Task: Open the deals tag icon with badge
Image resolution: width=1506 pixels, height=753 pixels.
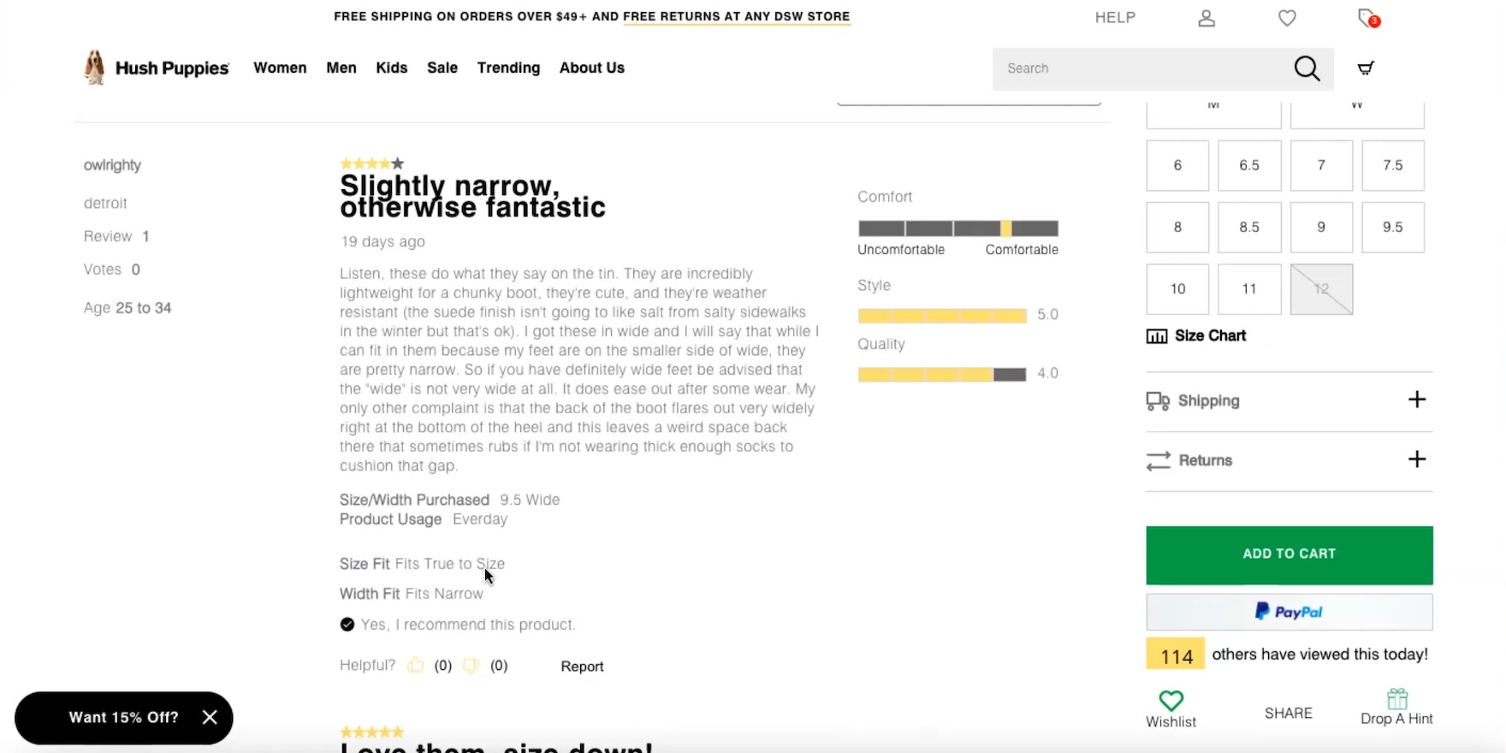Action: point(1367,18)
